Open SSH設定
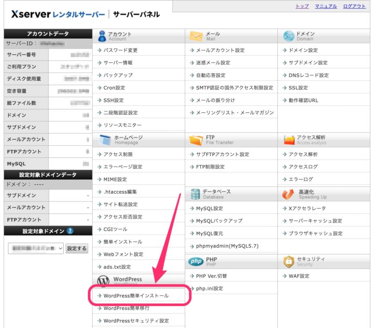This screenshot has width=374, height=328. tap(114, 100)
